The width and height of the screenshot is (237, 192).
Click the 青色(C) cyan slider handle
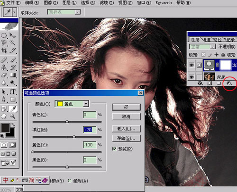point(67,121)
